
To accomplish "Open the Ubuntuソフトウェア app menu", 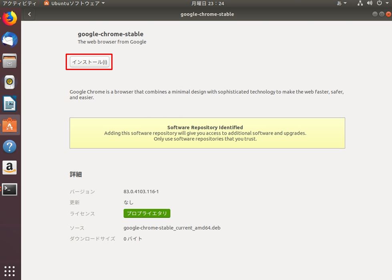I will 74,4.
